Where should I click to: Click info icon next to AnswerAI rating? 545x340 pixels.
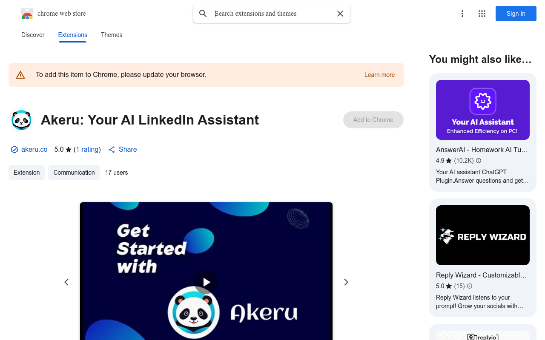tap(479, 161)
